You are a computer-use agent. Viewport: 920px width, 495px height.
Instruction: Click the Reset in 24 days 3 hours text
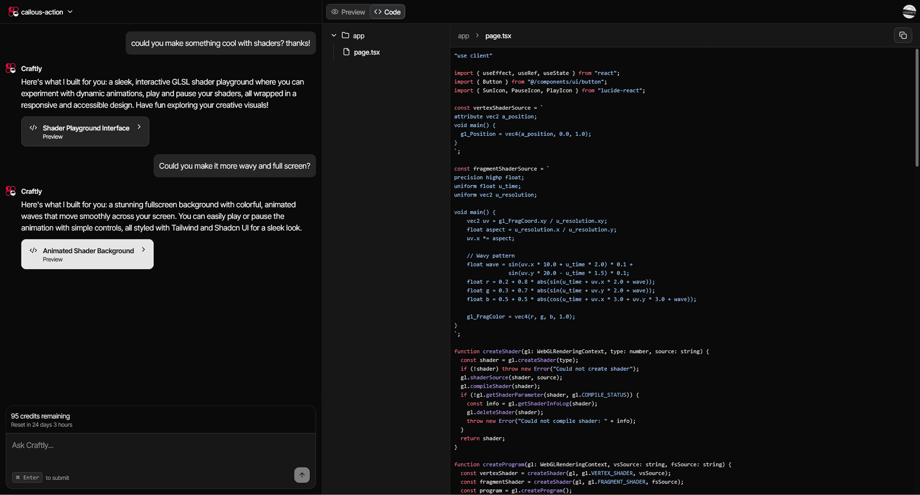[42, 425]
